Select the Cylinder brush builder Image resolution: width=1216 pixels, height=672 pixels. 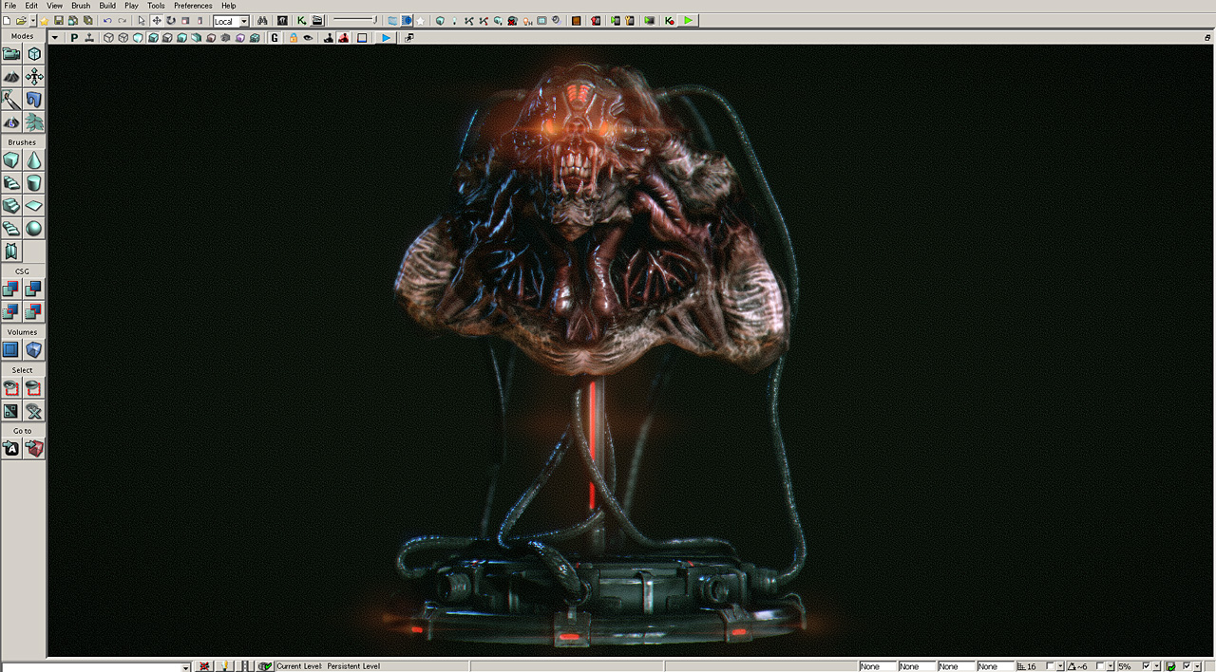[x=34, y=183]
